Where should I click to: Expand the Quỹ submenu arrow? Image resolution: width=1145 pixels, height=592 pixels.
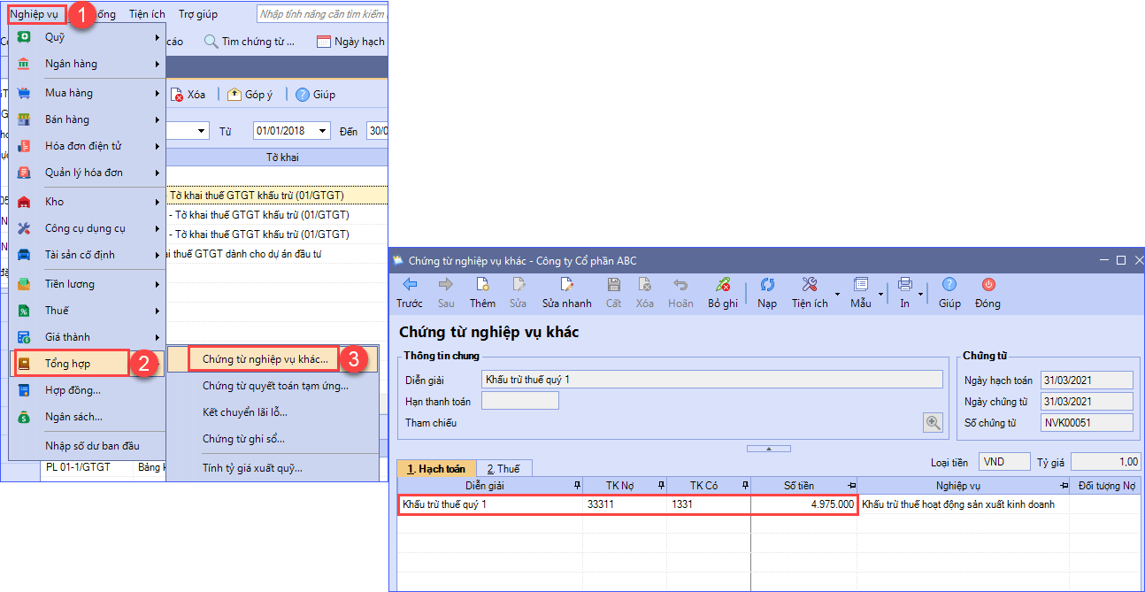coord(158,37)
